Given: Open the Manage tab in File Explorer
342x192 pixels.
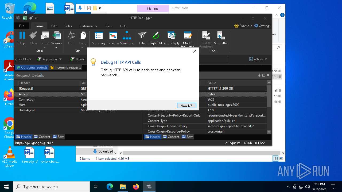Looking at the screenshot, I should pyautogui.click(x=153, y=8).
